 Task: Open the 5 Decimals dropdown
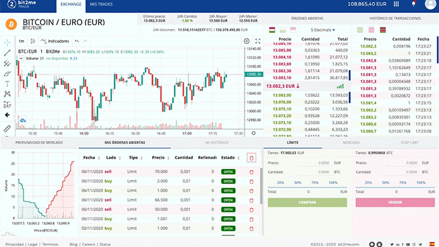coord(323,30)
